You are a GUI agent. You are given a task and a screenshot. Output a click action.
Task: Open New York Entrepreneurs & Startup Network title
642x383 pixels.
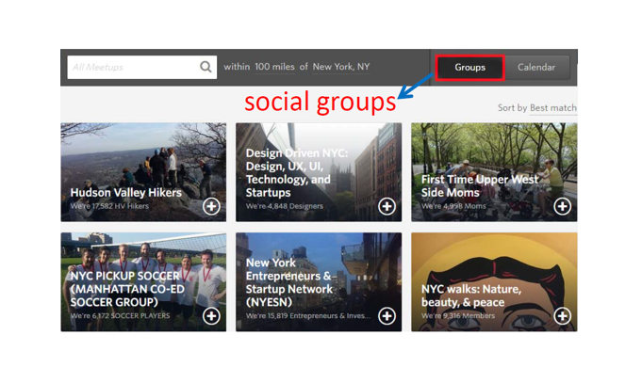[x=290, y=283]
